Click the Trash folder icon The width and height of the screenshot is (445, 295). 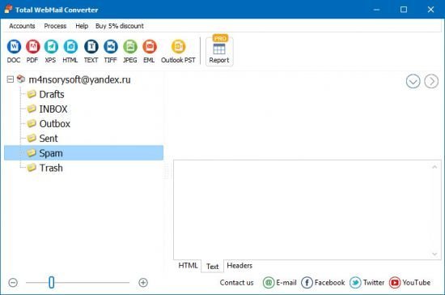click(32, 168)
